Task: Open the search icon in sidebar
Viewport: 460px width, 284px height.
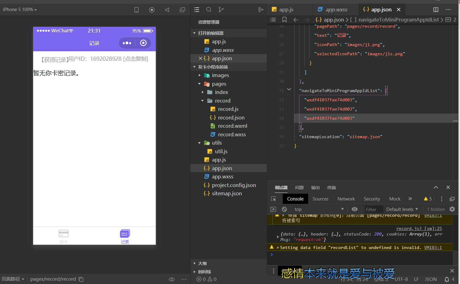Action: coord(209,10)
